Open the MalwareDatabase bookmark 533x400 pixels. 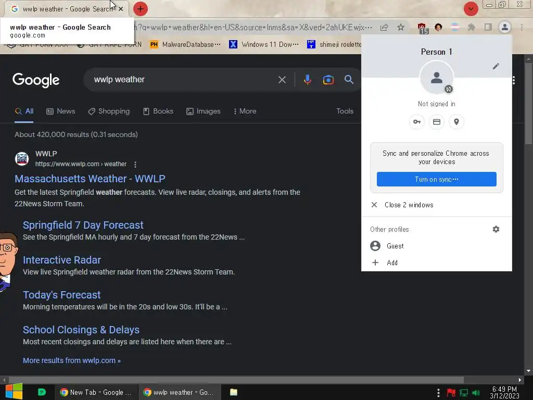click(186, 44)
